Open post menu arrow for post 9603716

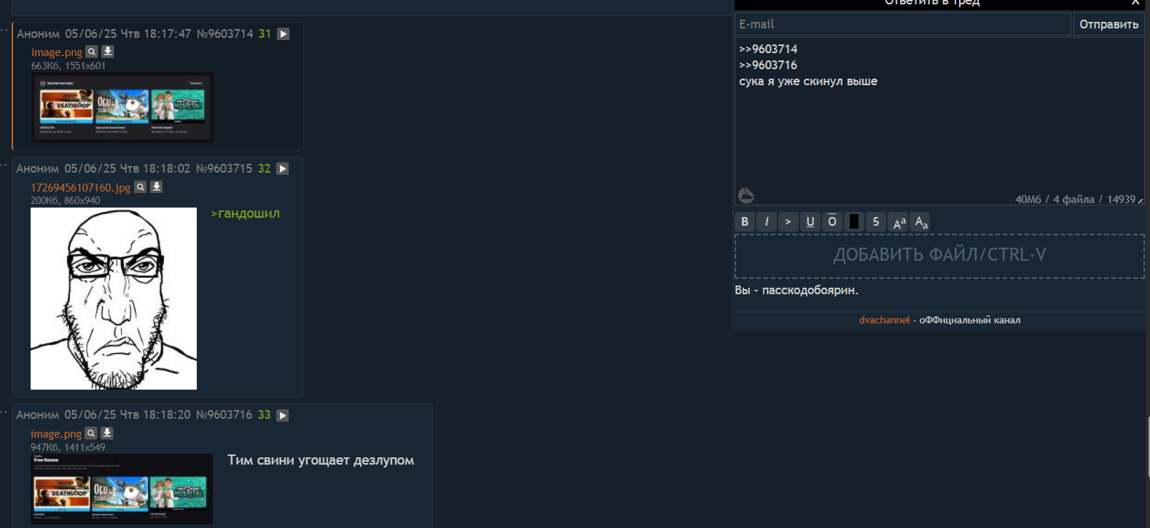283,415
